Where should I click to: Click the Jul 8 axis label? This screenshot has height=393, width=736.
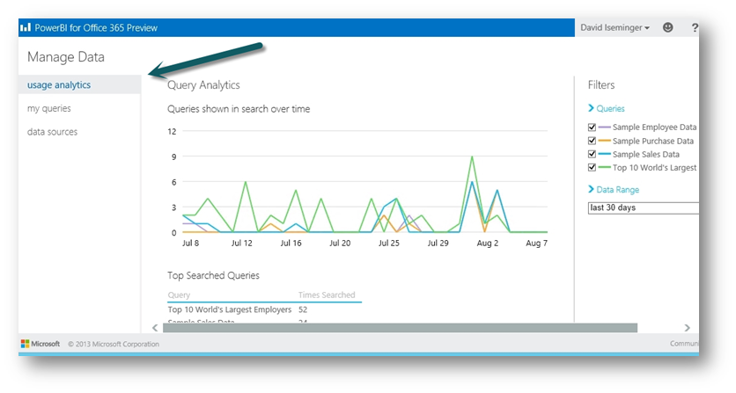[x=190, y=243]
